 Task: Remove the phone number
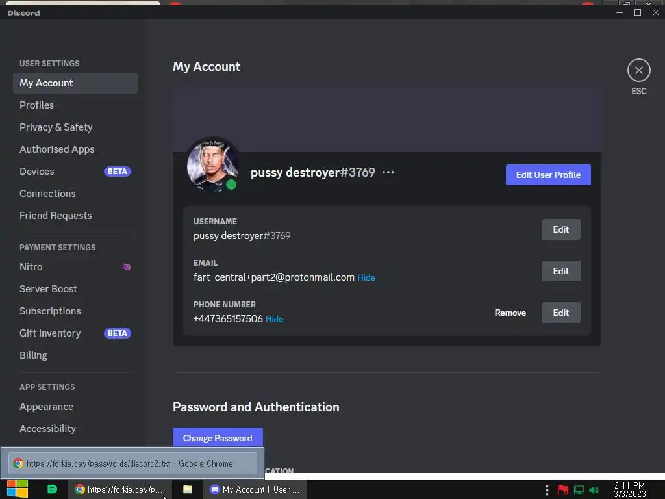pyautogui.click(x=510, y=313)
